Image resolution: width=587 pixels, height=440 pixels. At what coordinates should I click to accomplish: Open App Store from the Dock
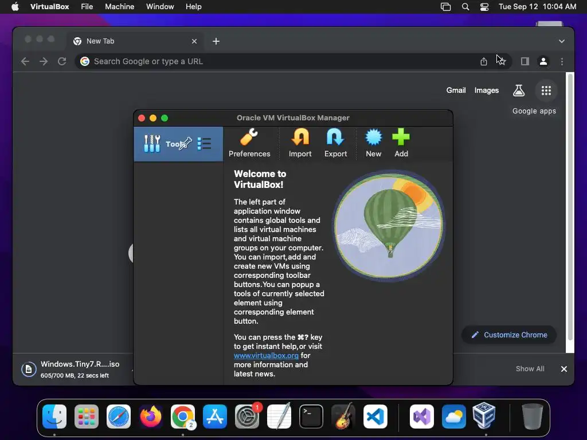[215, 416]
